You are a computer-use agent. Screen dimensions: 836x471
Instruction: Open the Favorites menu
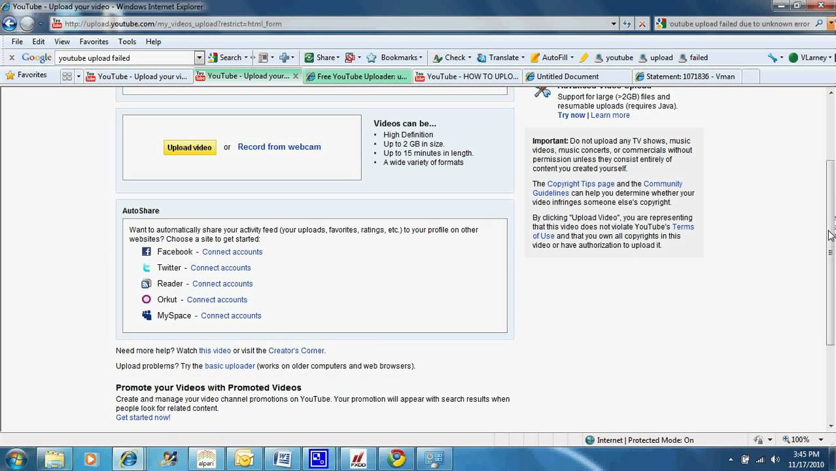pos(94,41)
